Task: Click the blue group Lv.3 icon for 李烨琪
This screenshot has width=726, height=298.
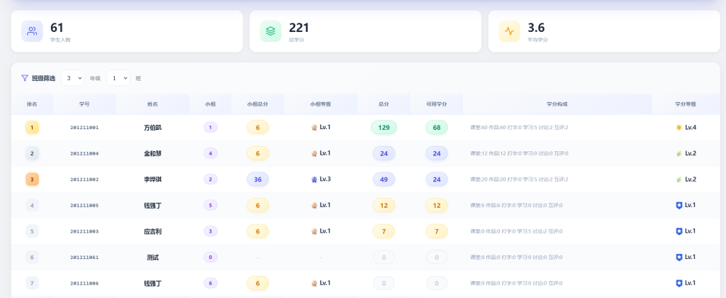Action: pyautogui.click(x=314, y=179)
